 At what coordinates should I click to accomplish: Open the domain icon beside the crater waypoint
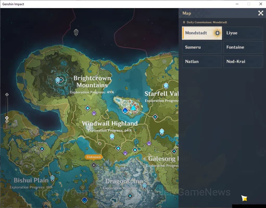62,80
